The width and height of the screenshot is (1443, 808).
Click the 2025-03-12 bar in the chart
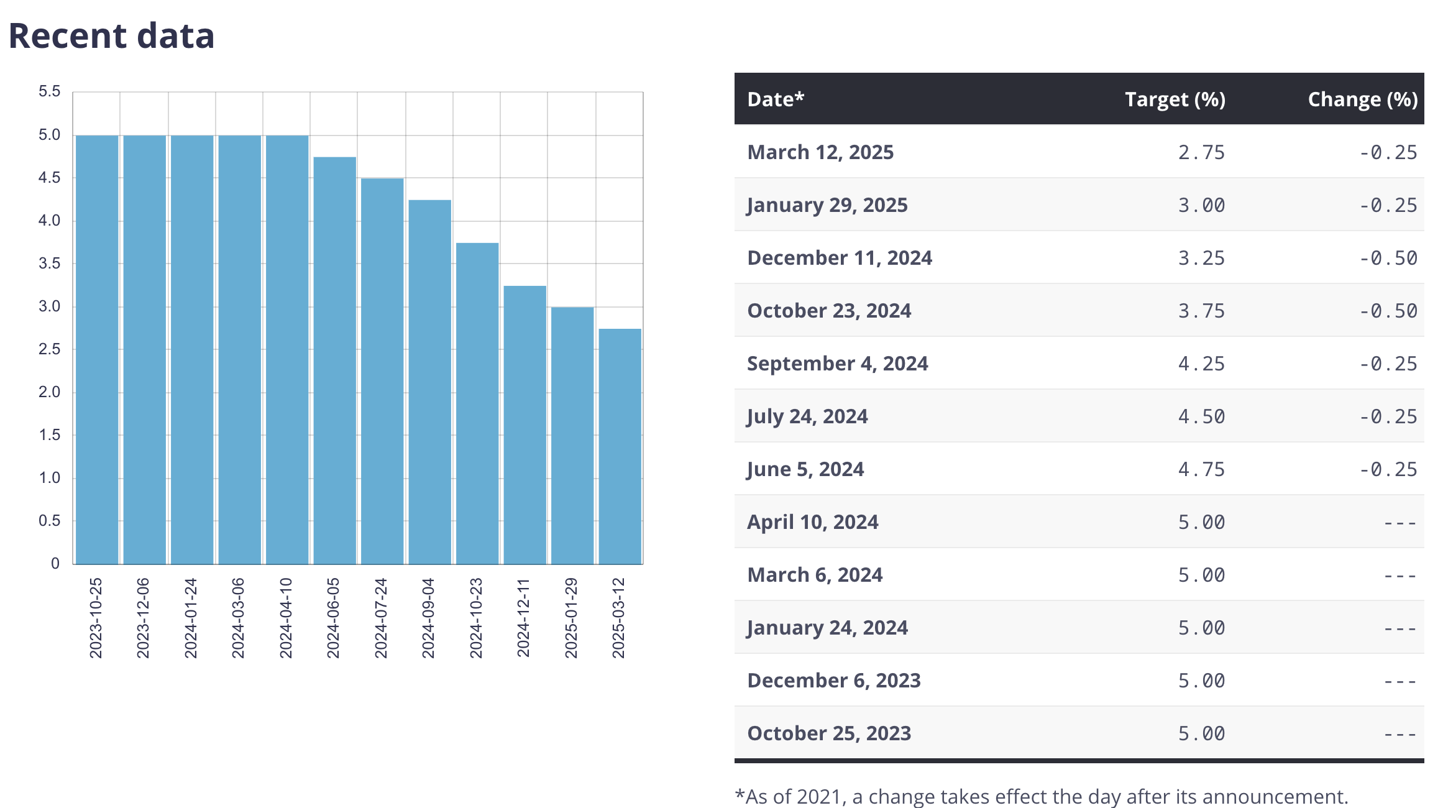(620, 446)
